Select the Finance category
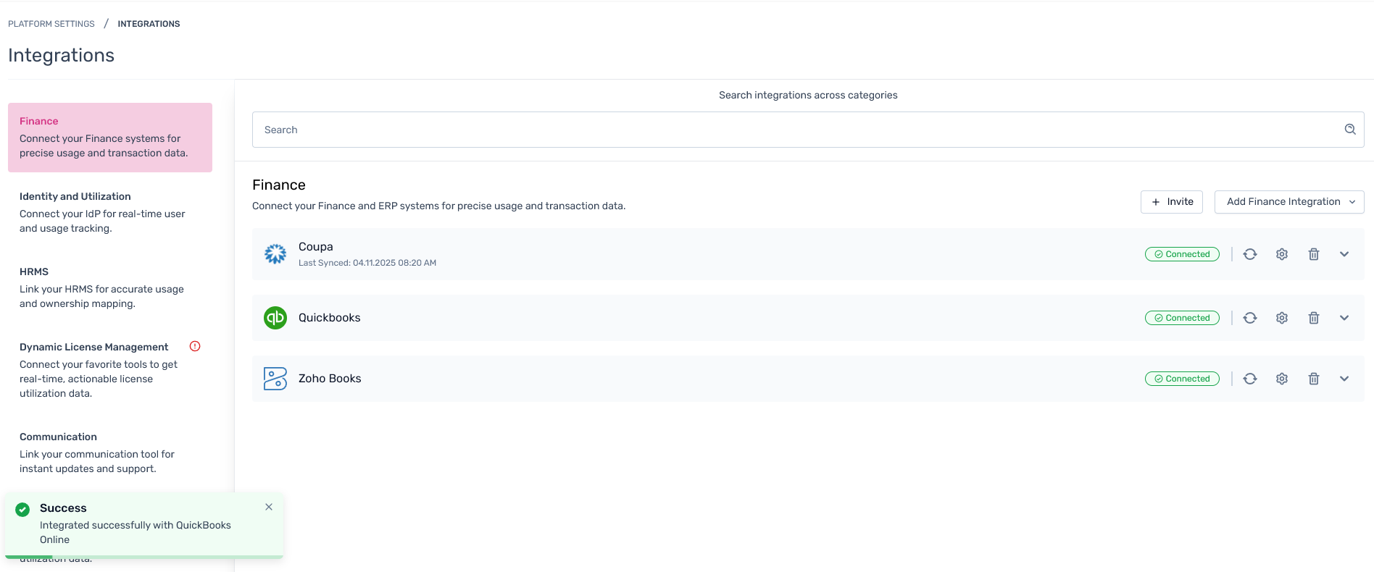Viewport: 1374px width, 572px height. point(110,138)
